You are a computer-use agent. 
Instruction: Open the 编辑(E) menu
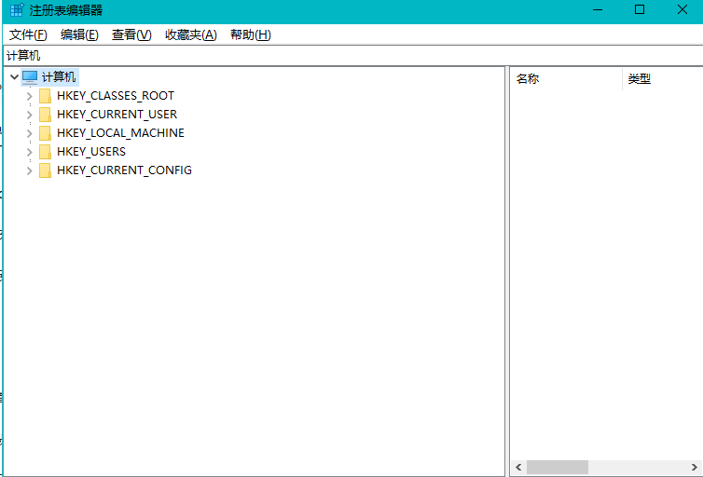(79, 34)
